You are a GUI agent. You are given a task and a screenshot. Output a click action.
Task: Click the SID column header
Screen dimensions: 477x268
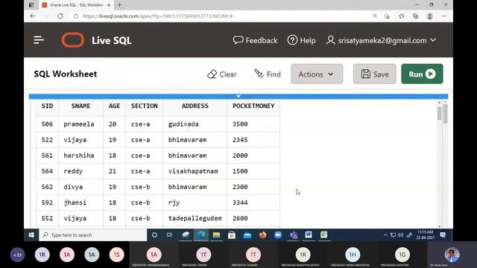[47, 106]
